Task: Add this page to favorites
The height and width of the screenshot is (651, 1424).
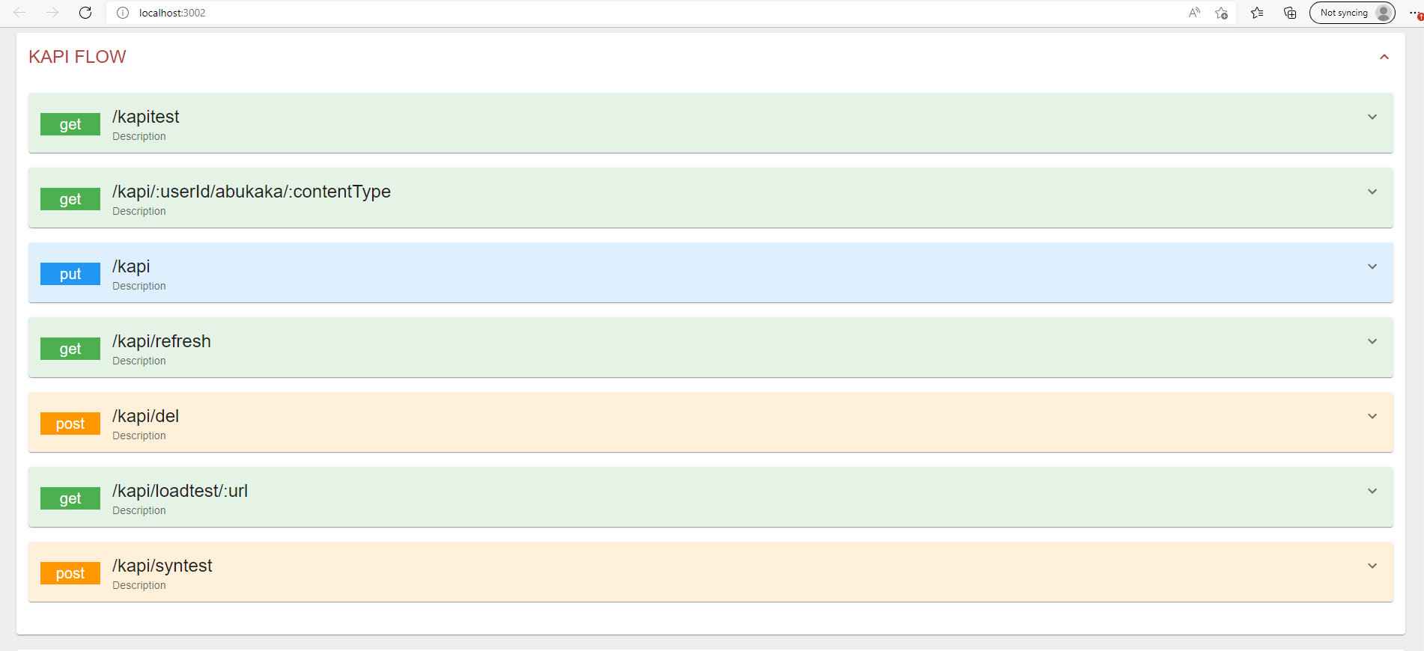Action: pyautogui.click(x=1221, y=13)
